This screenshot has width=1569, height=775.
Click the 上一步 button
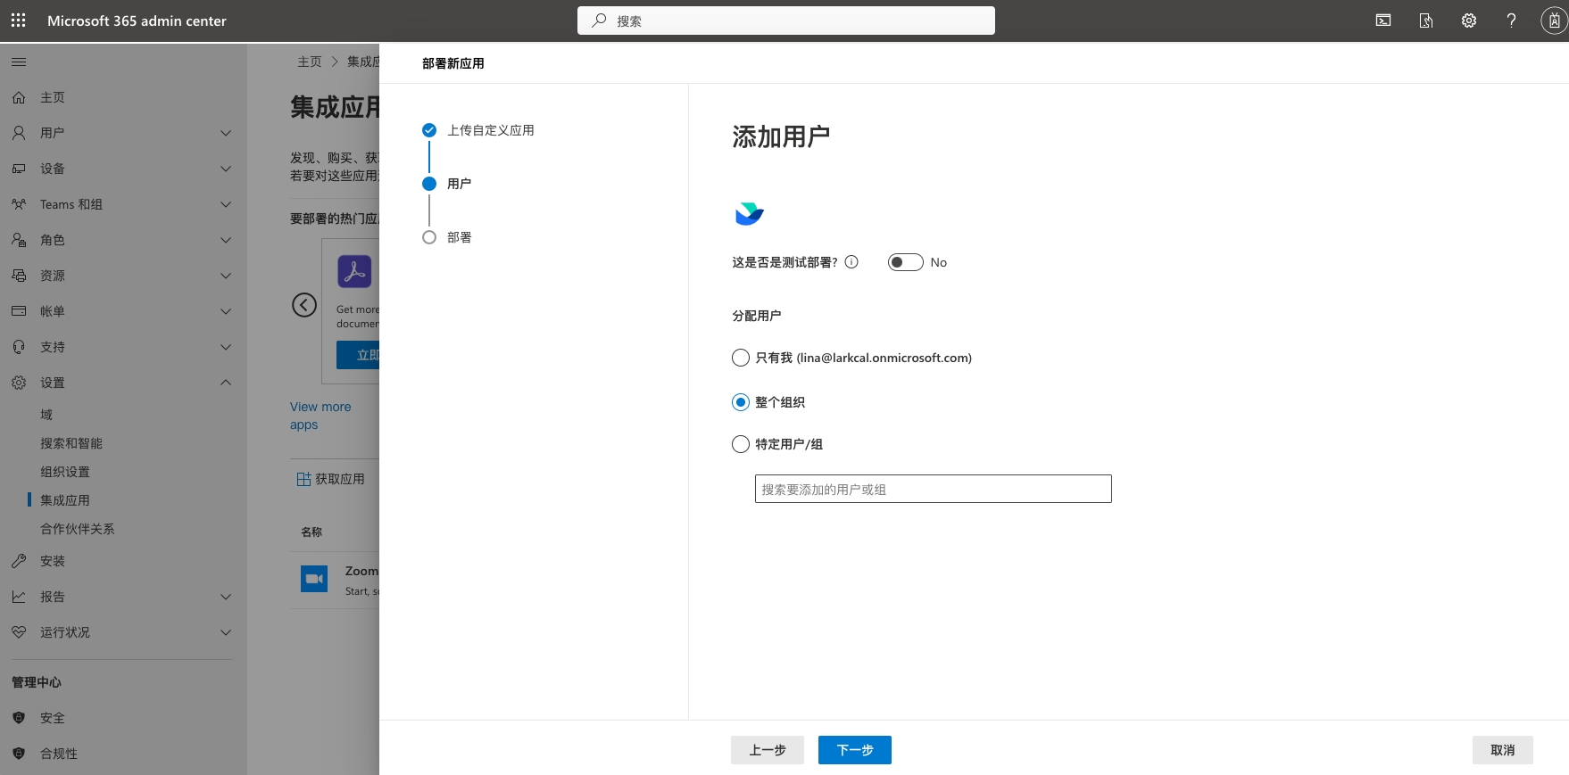pyautogui.click(x=768, y=750)
